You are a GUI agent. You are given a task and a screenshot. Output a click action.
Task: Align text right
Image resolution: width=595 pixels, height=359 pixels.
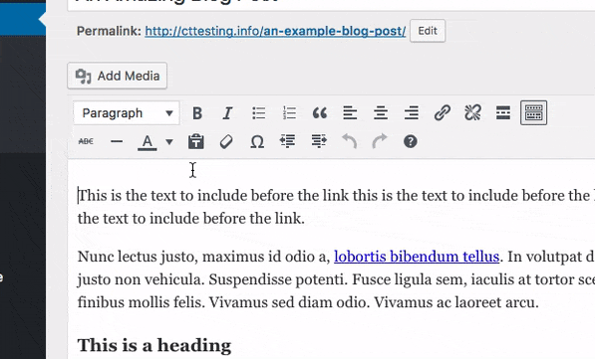[412, 112]
